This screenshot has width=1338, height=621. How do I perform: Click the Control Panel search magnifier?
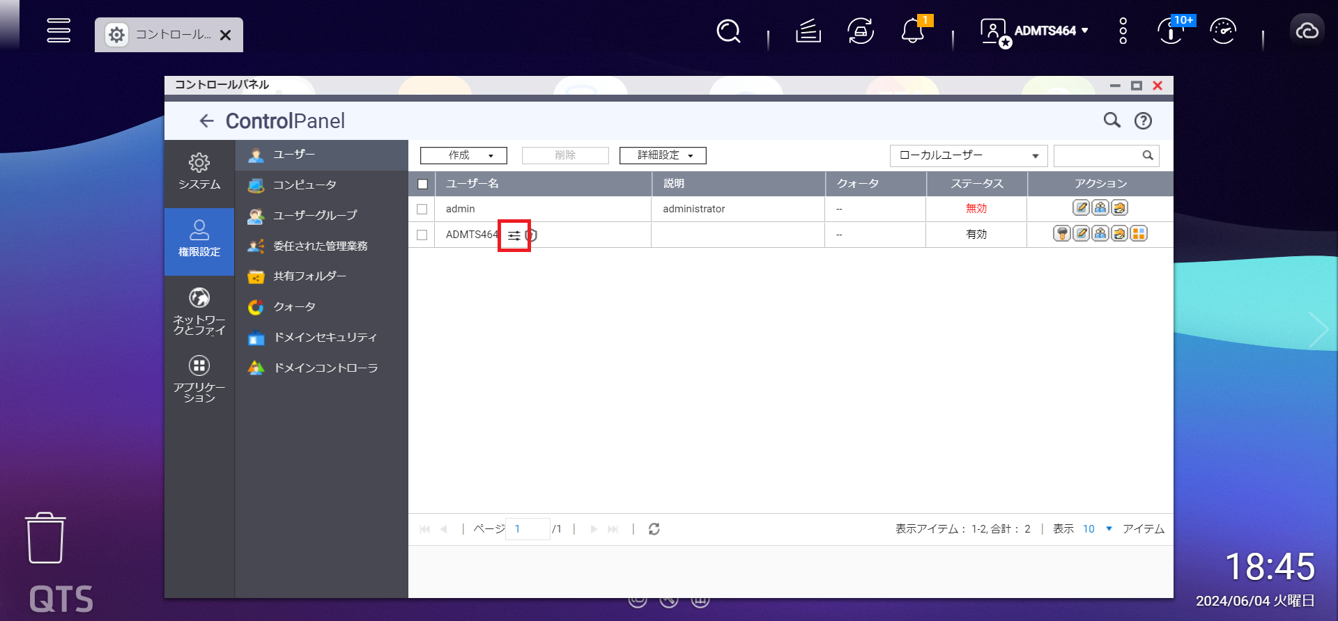(x=1112, y=120)
